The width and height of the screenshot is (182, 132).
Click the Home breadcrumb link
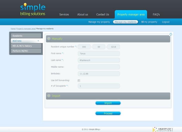click(13, 29)
